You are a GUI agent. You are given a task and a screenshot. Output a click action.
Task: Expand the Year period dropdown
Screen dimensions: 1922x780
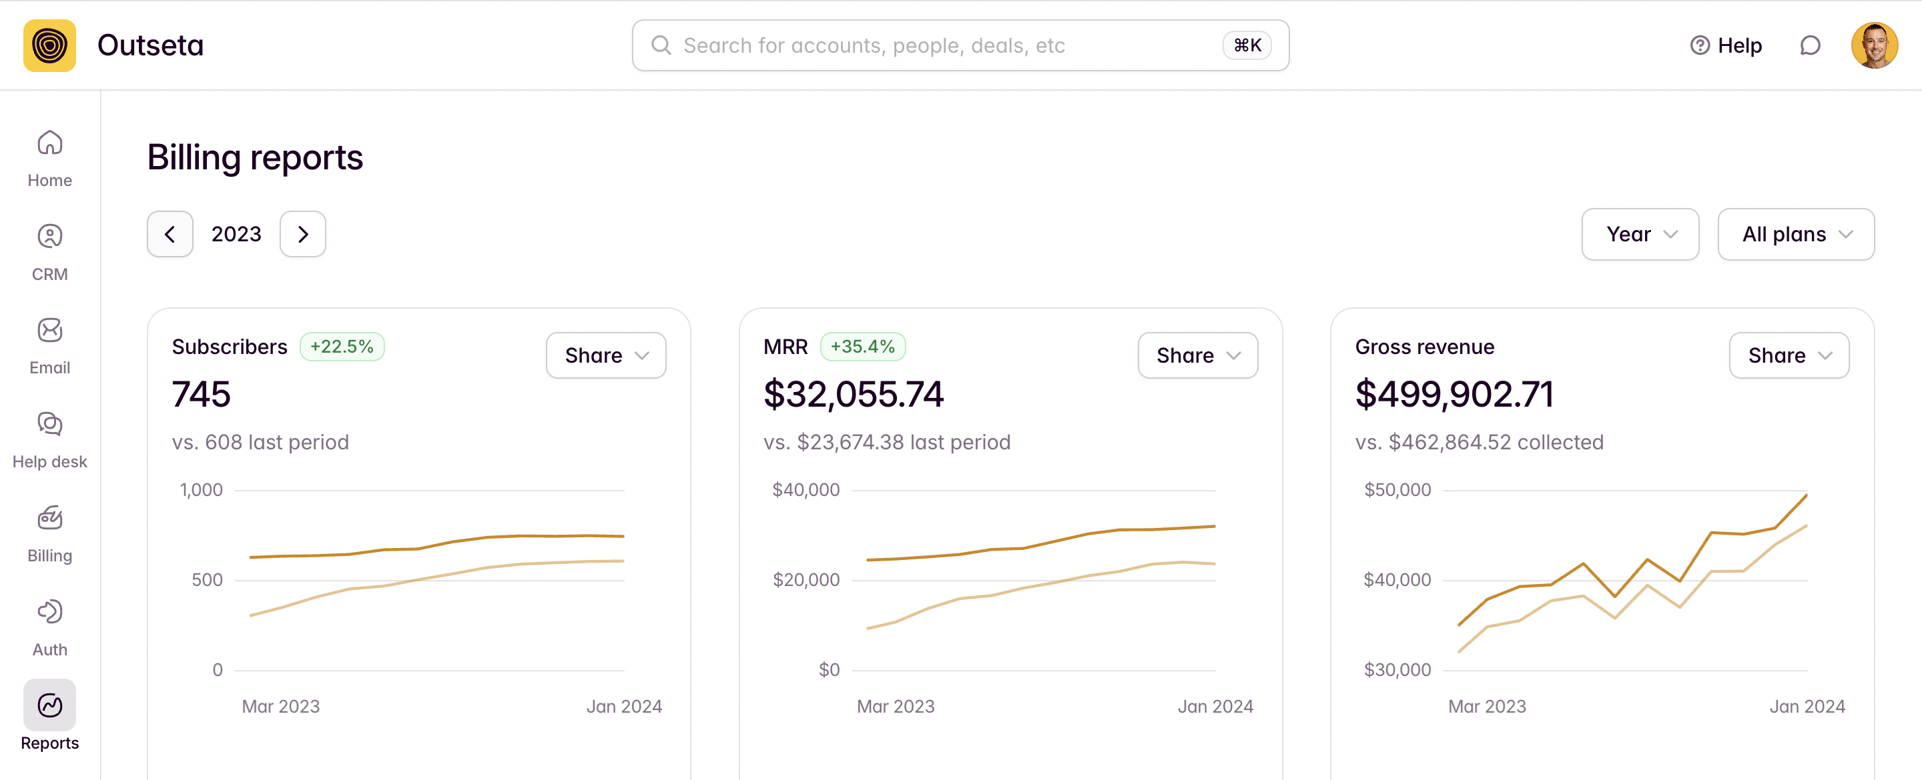[1639, 234]
